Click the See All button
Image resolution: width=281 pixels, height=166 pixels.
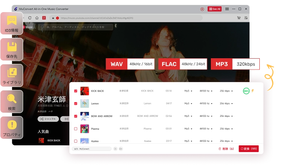pos(215,9)
